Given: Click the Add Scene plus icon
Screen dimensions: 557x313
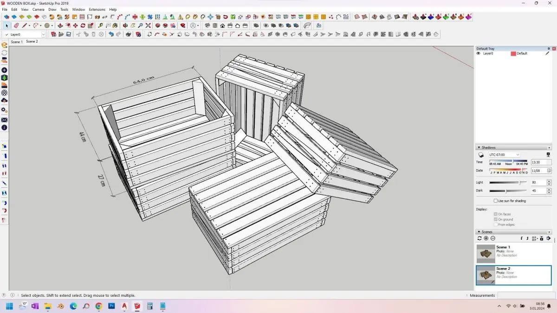Looking at the screenshot, I should point(486,238).
